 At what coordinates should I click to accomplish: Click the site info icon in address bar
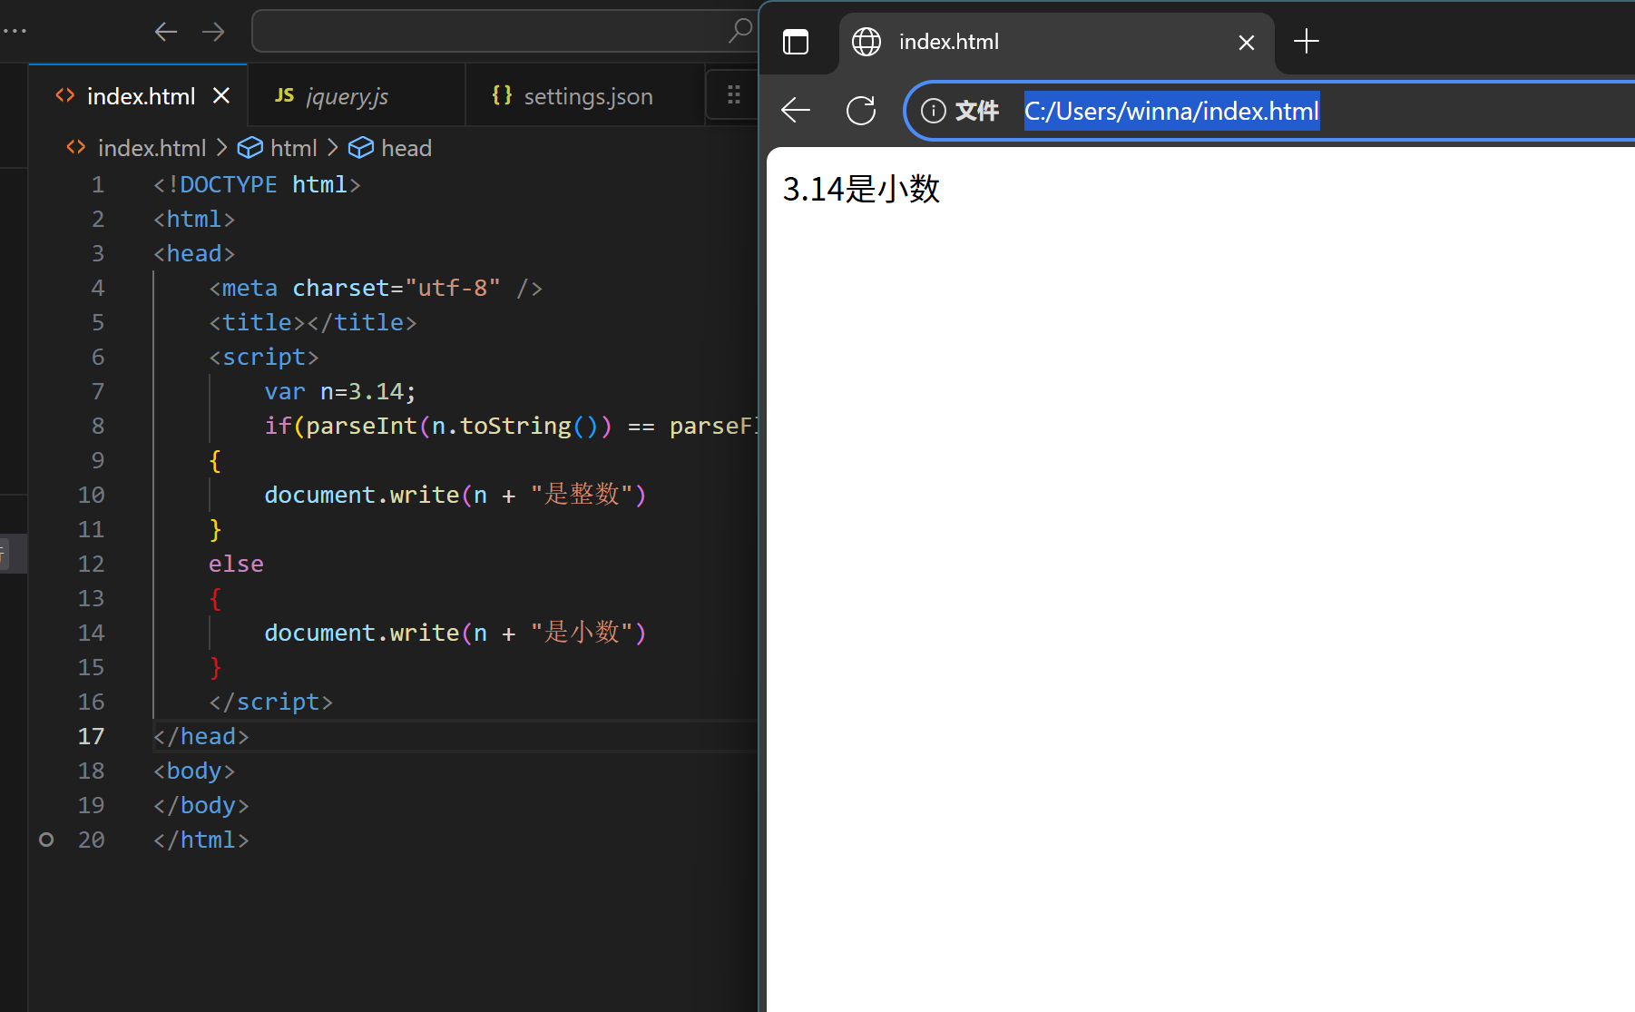[x=933, y=111]
